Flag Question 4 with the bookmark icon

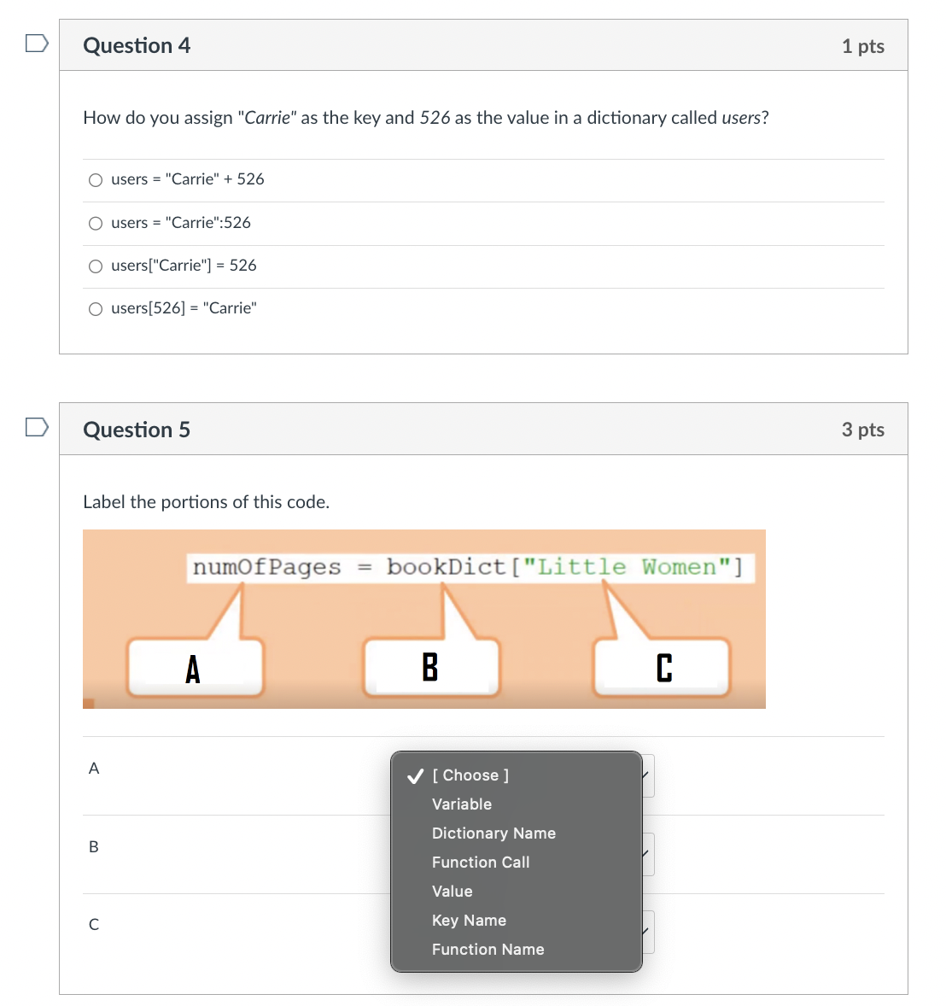[x=35, y=42]
